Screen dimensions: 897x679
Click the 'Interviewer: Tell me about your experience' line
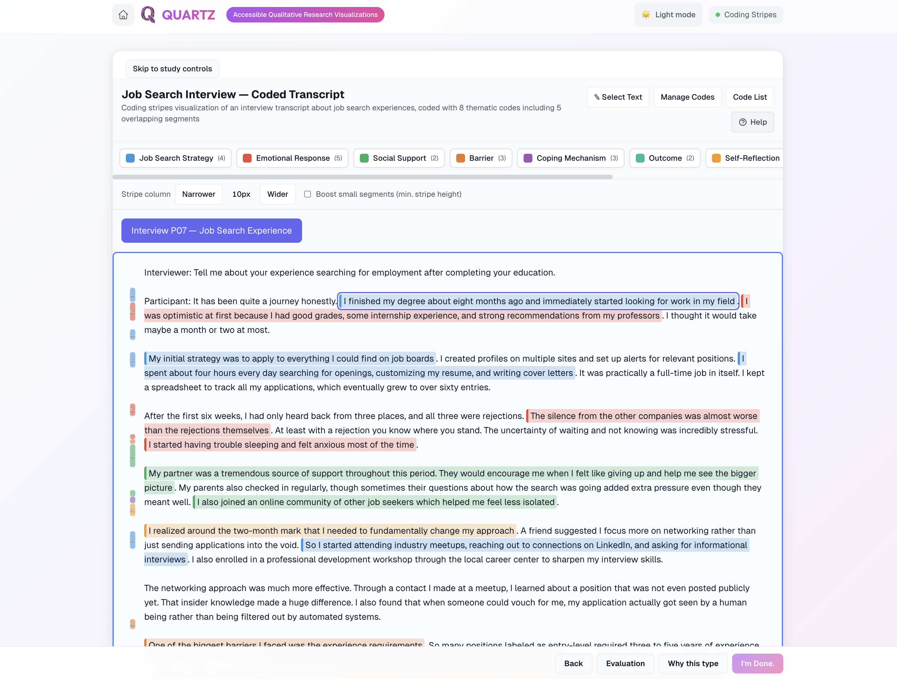click(x=350, y=273)
